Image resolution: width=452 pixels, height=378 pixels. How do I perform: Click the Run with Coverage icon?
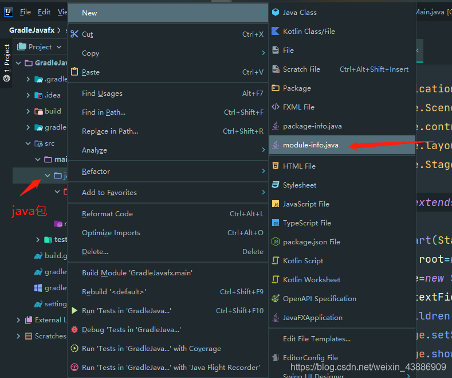pos(74,348)
